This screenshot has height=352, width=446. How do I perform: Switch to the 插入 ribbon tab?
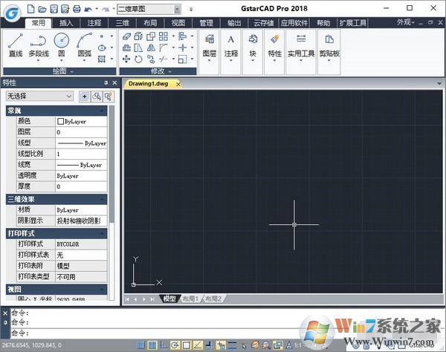(x=66, y=23)
